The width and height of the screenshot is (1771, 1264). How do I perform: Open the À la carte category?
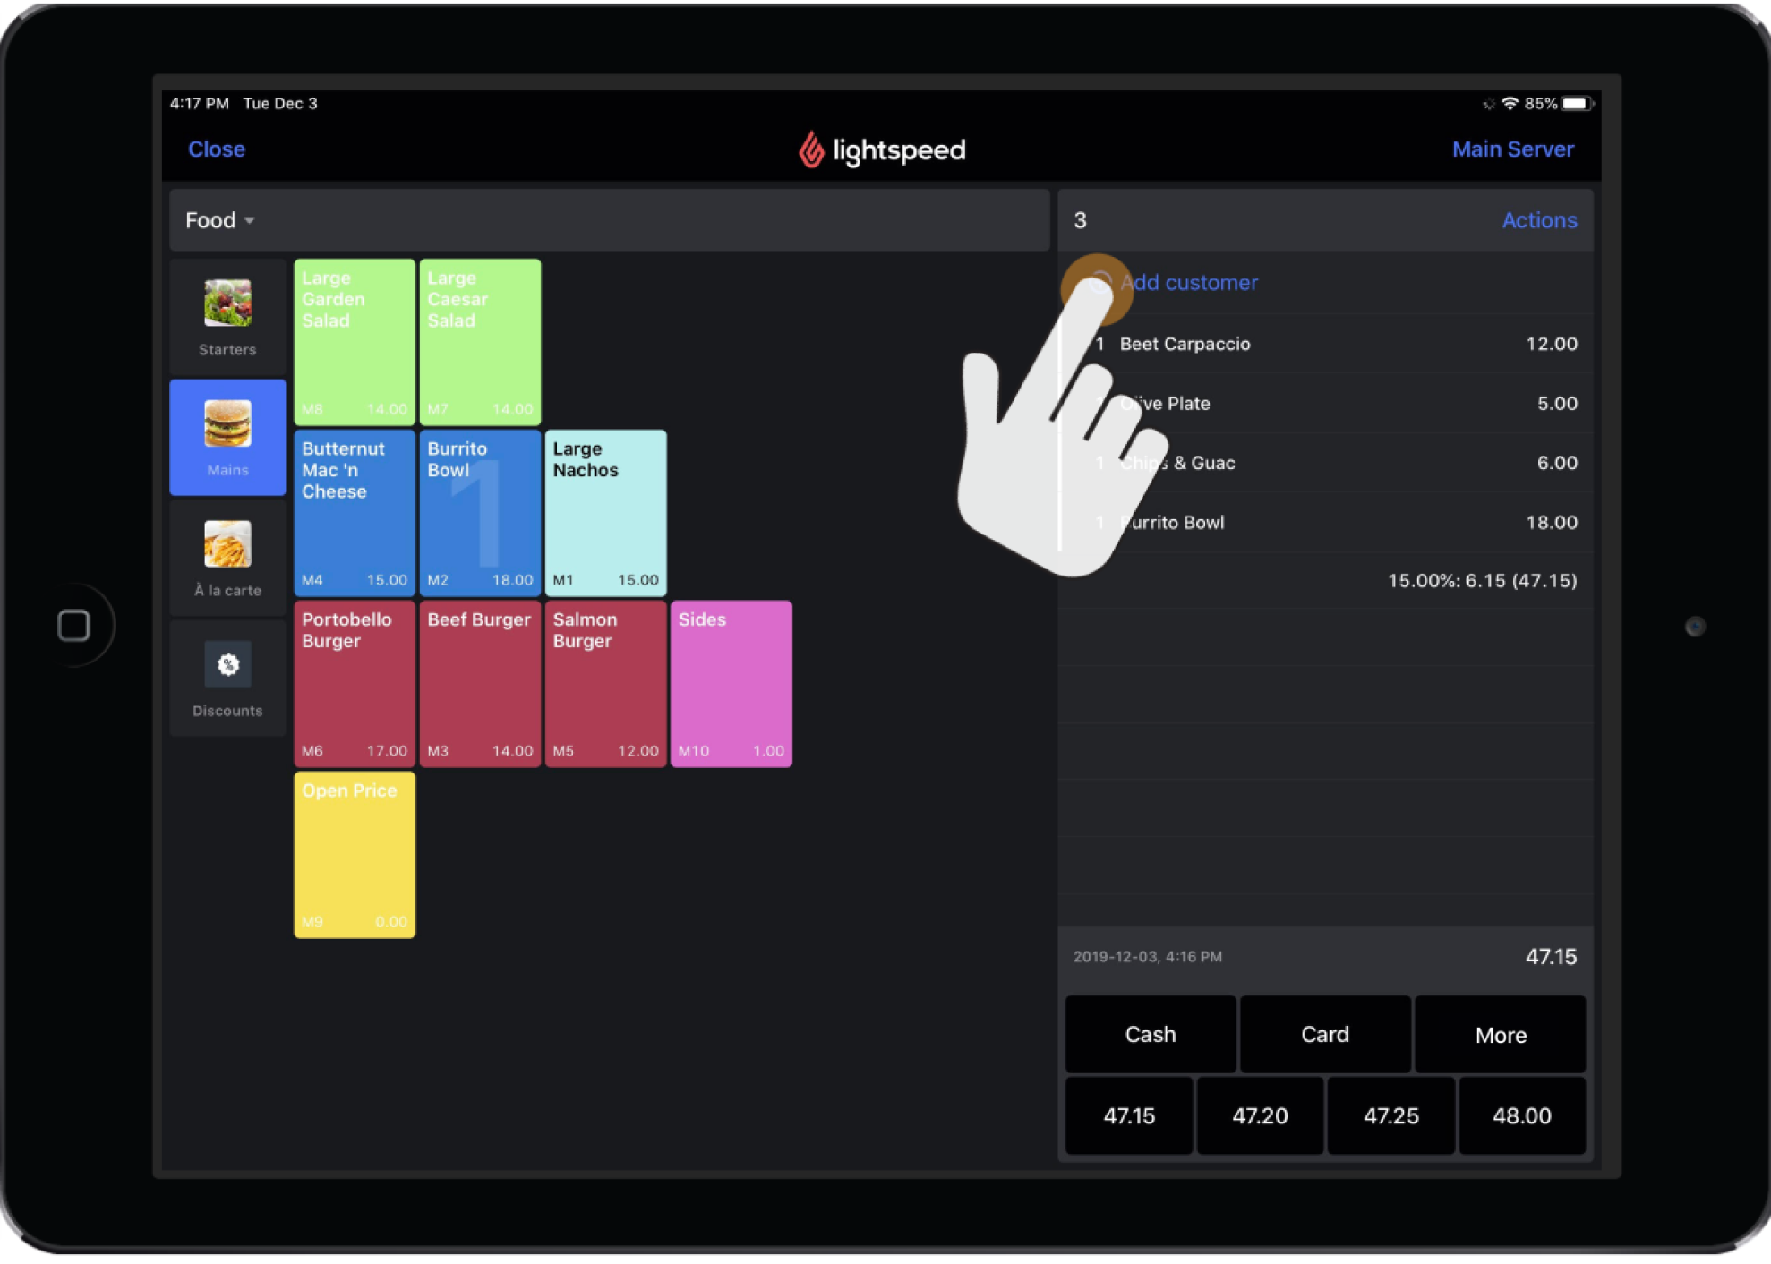(x=227, y=557)
